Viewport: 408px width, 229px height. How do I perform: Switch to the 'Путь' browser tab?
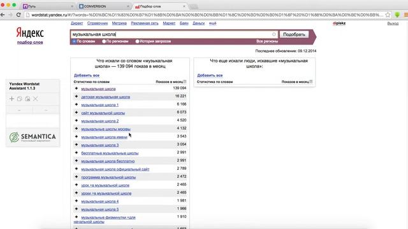[48, 6]
